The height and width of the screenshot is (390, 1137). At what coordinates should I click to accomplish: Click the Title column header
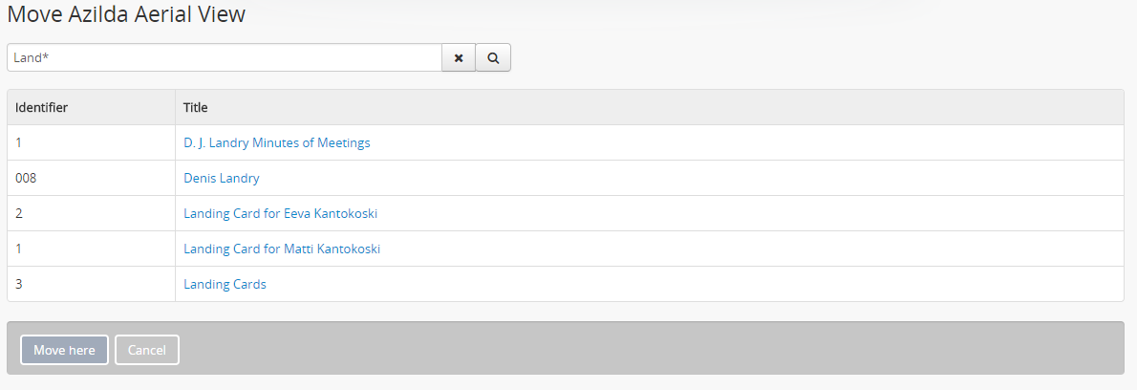click(196, 107)
